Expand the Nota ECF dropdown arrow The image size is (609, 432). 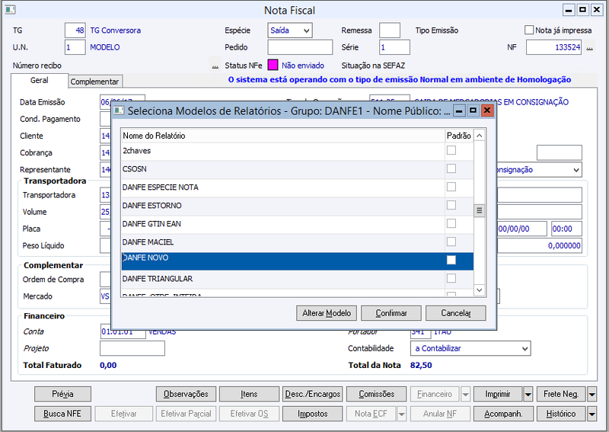click(x=402, y=414)
